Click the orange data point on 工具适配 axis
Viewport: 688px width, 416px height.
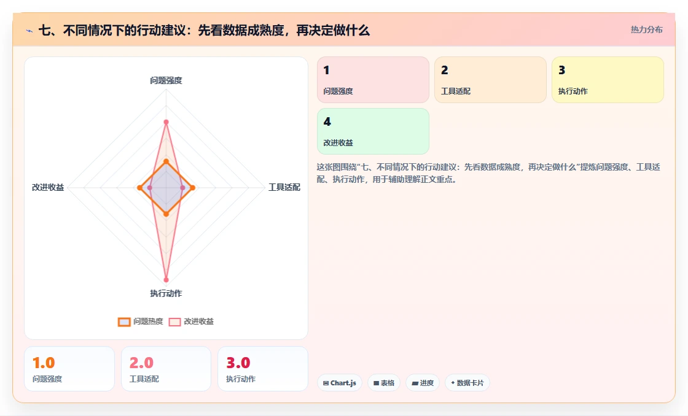[x=193, y=188]
